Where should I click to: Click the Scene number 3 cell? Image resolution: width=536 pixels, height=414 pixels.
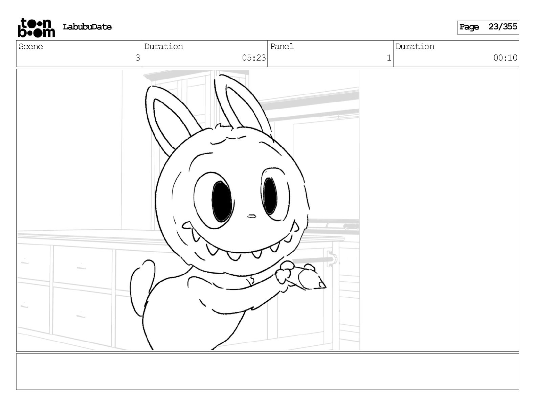pyautogui.click(x=79, y=54)
